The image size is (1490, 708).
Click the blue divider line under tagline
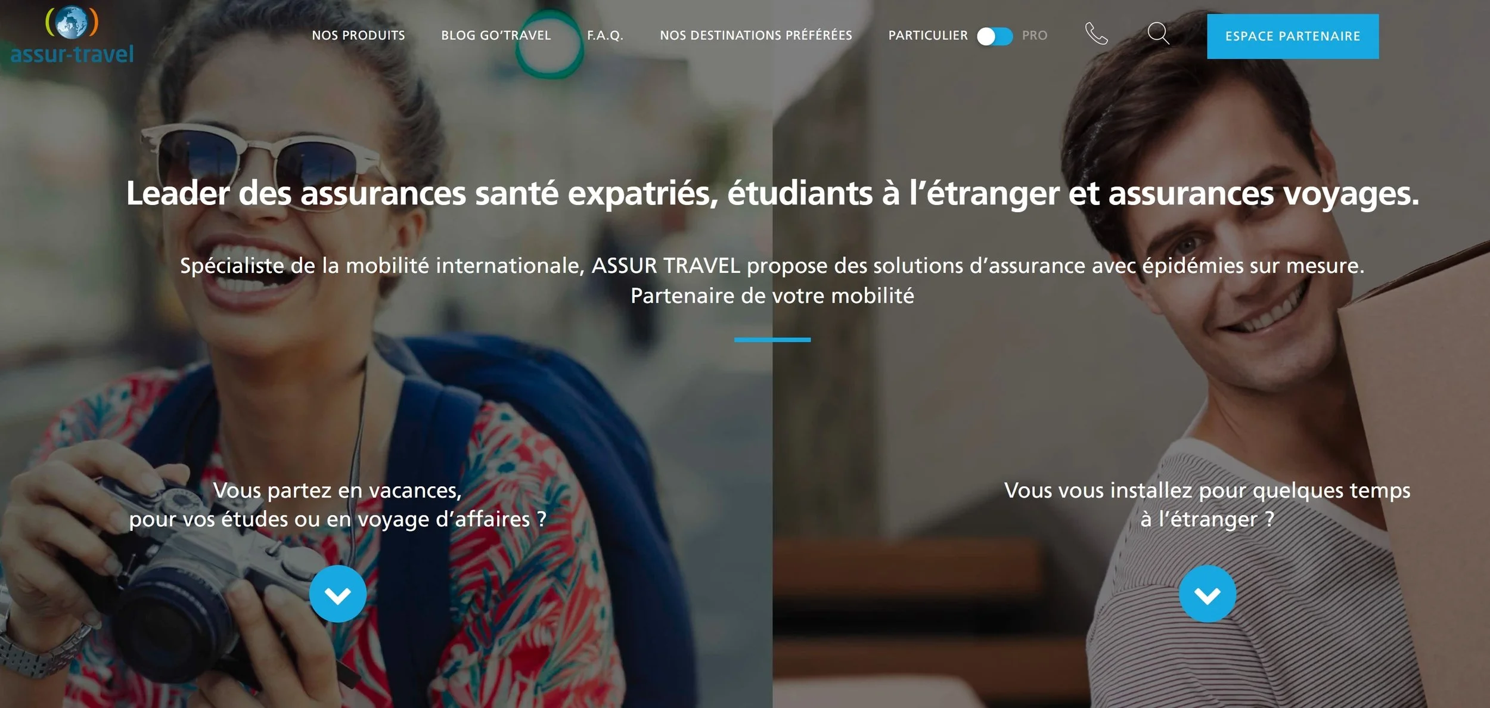772,340
